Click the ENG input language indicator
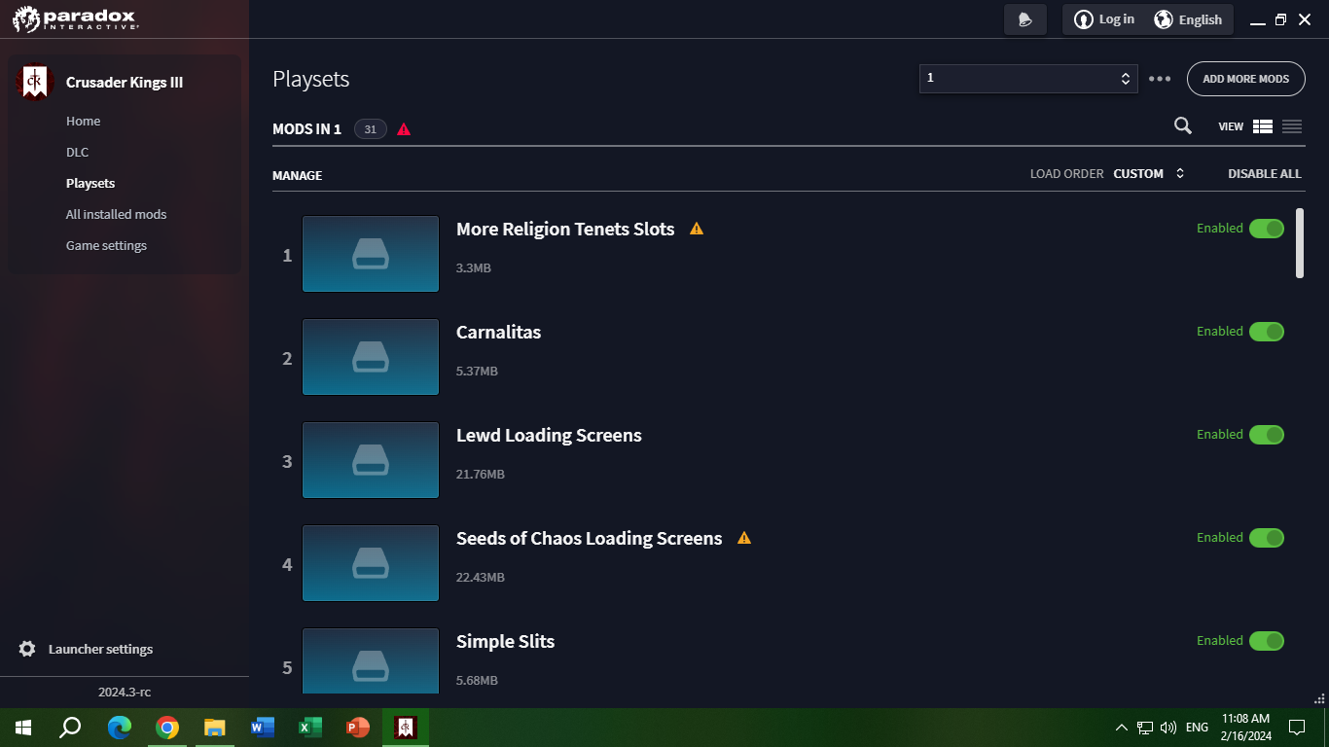Image resolution: width=1329 pixels, height=747 pixels. [x=1197, y=728]
